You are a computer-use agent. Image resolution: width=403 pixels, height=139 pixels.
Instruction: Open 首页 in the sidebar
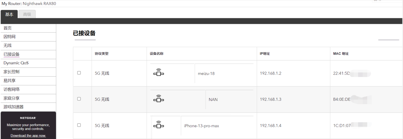pos(8,28)
